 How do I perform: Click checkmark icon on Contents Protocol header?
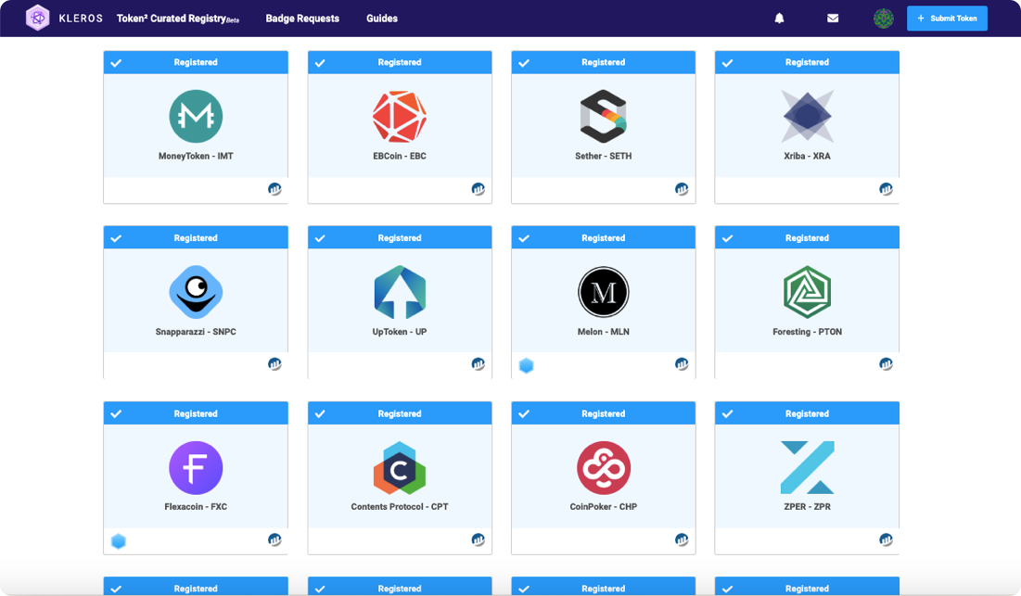point(320,414)
